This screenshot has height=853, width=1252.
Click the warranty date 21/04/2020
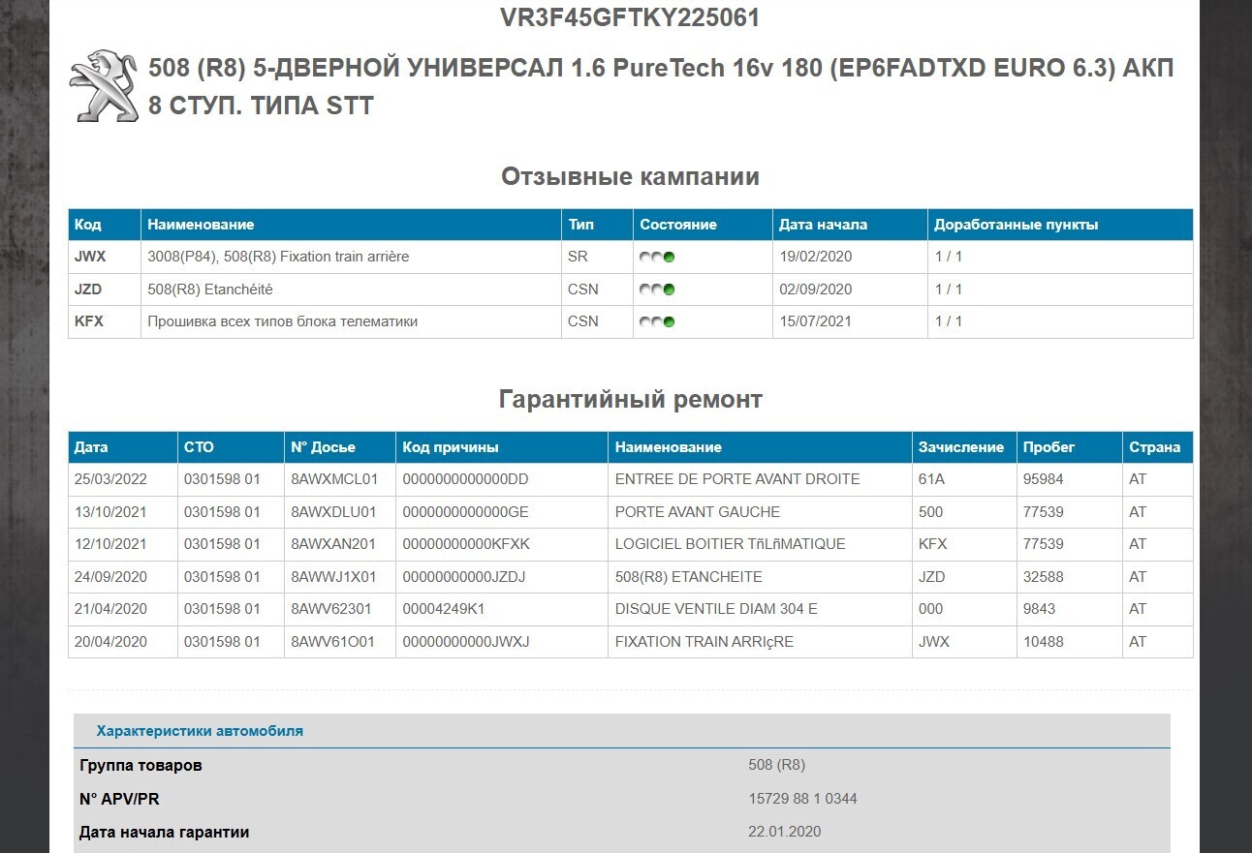(110, 609)
